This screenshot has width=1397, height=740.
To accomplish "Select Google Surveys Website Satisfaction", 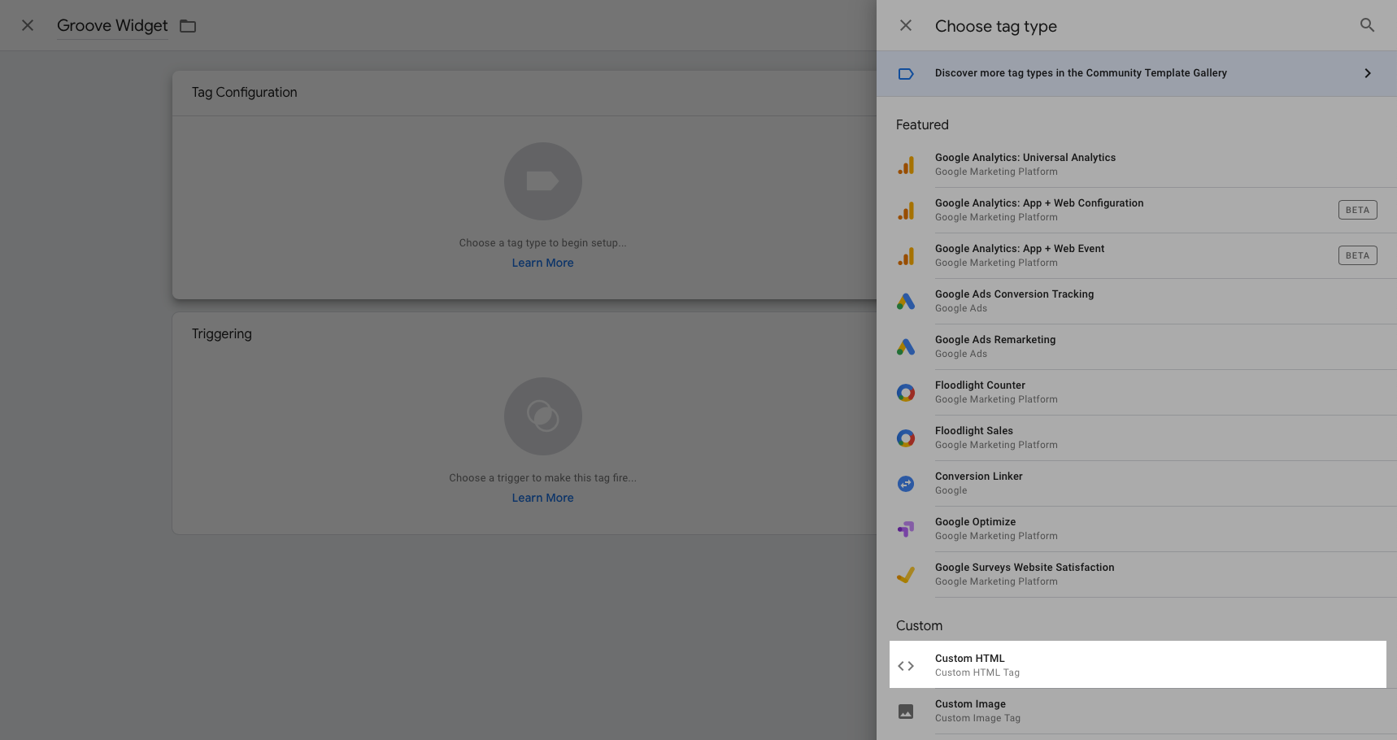I will (1137, 575).
